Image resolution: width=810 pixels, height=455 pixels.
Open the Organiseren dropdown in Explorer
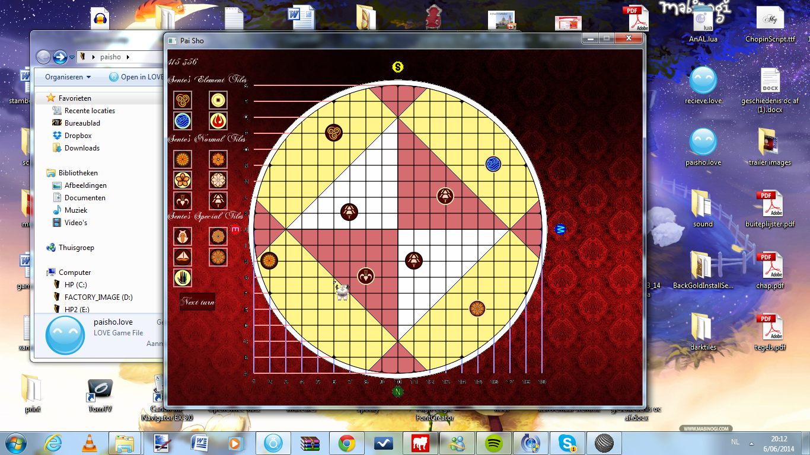(68, 77)
